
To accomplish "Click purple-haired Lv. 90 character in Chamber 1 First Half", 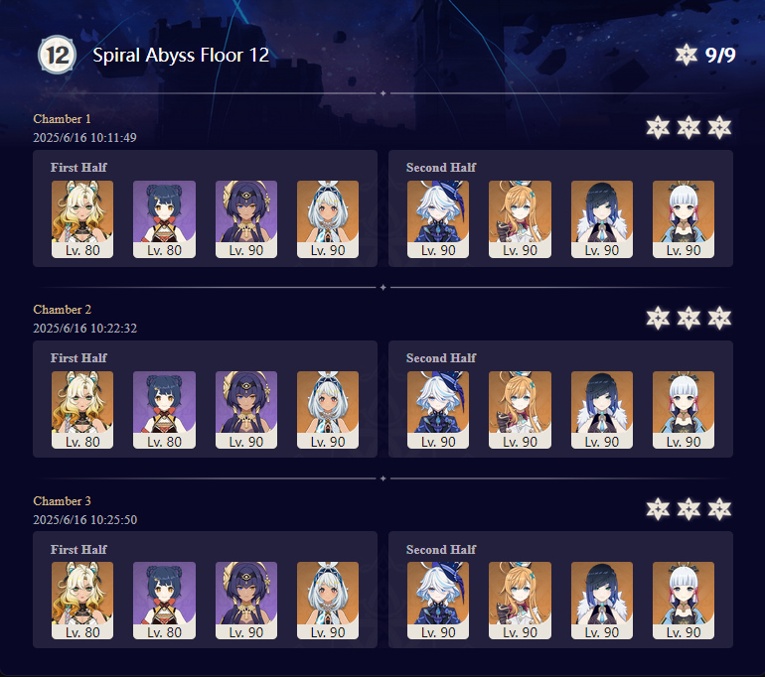I will coord(246,219).
